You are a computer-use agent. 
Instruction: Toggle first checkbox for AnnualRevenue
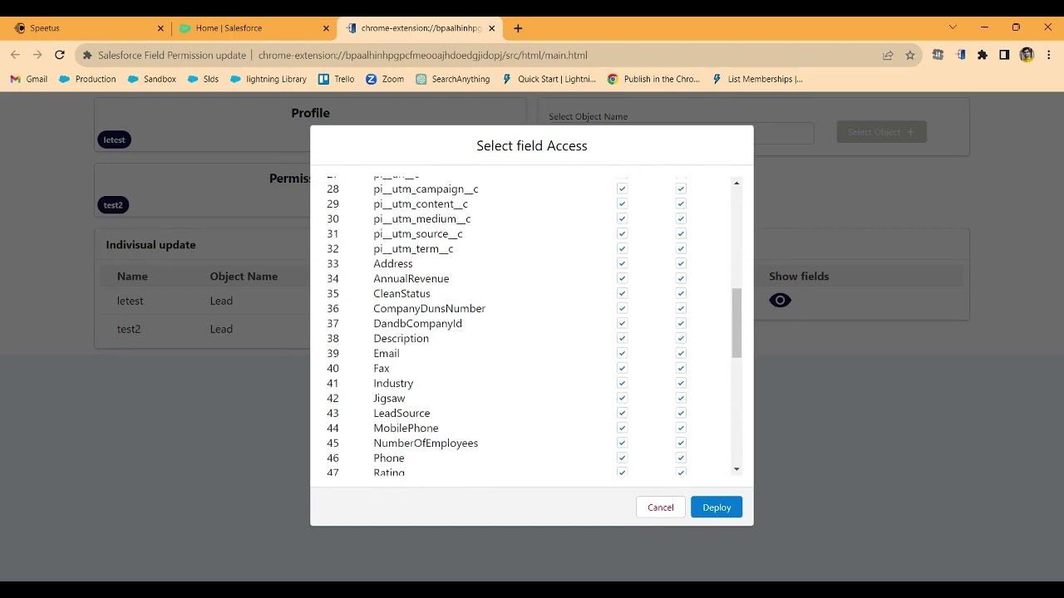point(622,278)
